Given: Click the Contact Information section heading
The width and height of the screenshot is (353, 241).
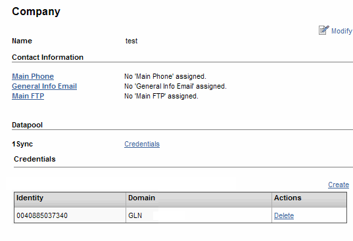Looking at the screenshot, I should point(48,57).
